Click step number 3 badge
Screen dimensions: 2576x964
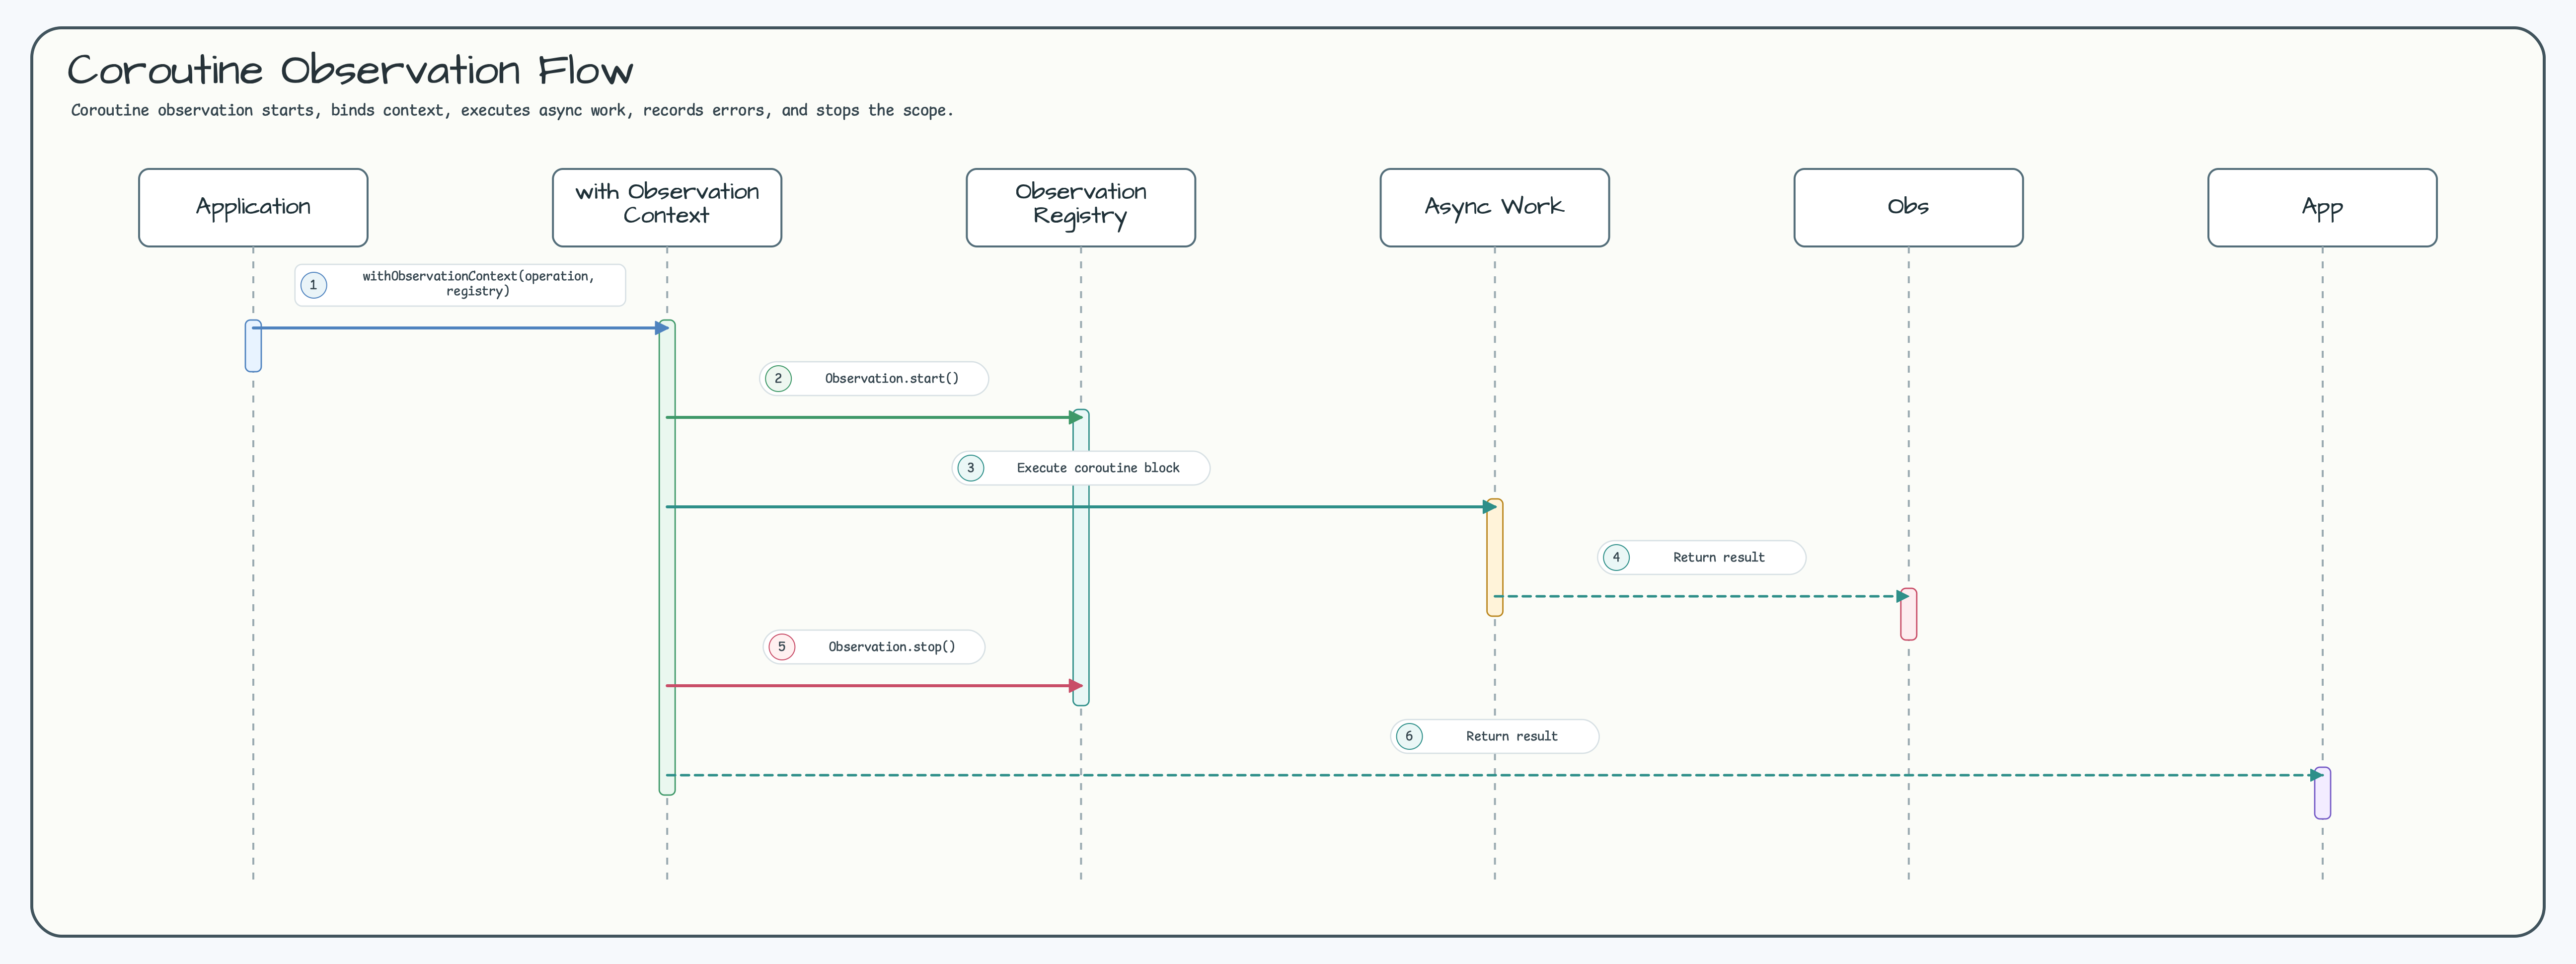pyautogui.click(x=971, y=468)
